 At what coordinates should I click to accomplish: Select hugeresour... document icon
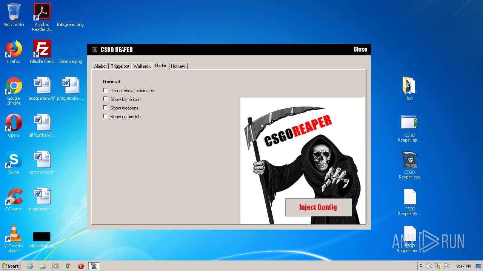(42, 199)
